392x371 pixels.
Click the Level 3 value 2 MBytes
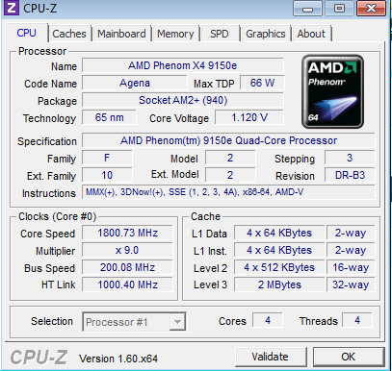coord(279,284)
